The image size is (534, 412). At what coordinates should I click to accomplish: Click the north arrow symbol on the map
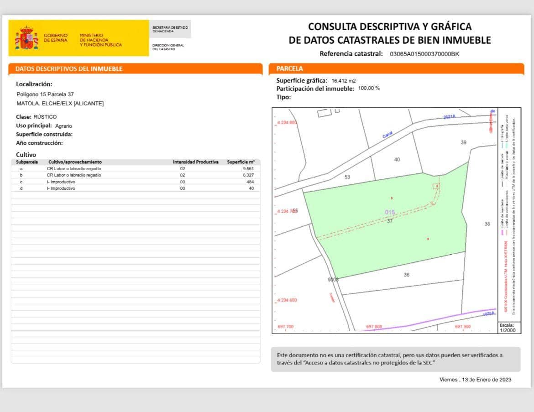492,119
